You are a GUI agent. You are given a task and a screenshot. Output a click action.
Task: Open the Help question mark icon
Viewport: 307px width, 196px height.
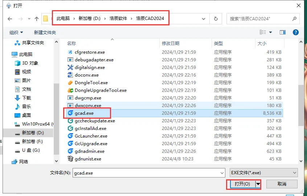(296, 32)
